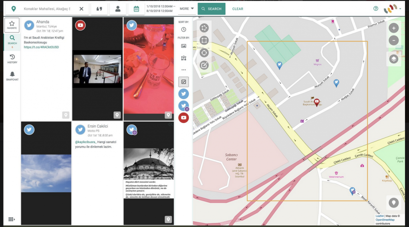409x227 pixels.
Task: Toggle the Twitter-Instagram source filter
Action: [184, 106]
